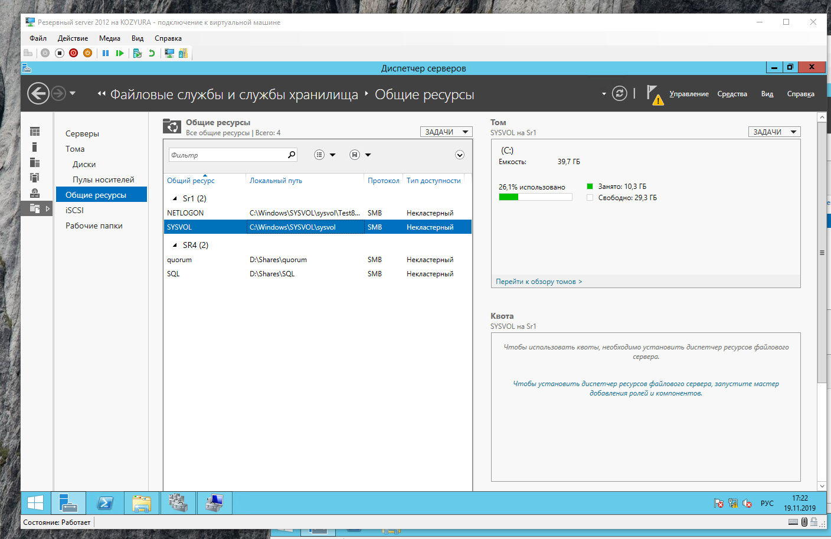Screen dimensions: 831x539
Task: Open the notifications flag with warning
Action: [x=655, y=94]
